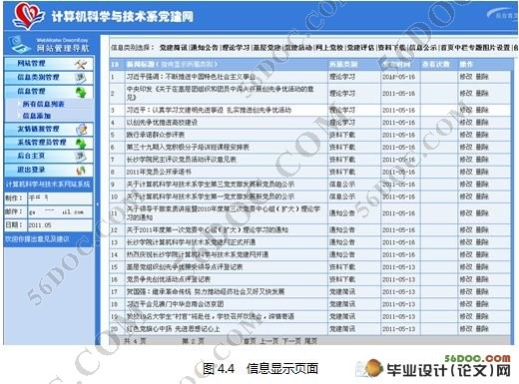Click the green icon beside 信息管理
This screenshot has width=519, height=384.
(x=81, y=92)
